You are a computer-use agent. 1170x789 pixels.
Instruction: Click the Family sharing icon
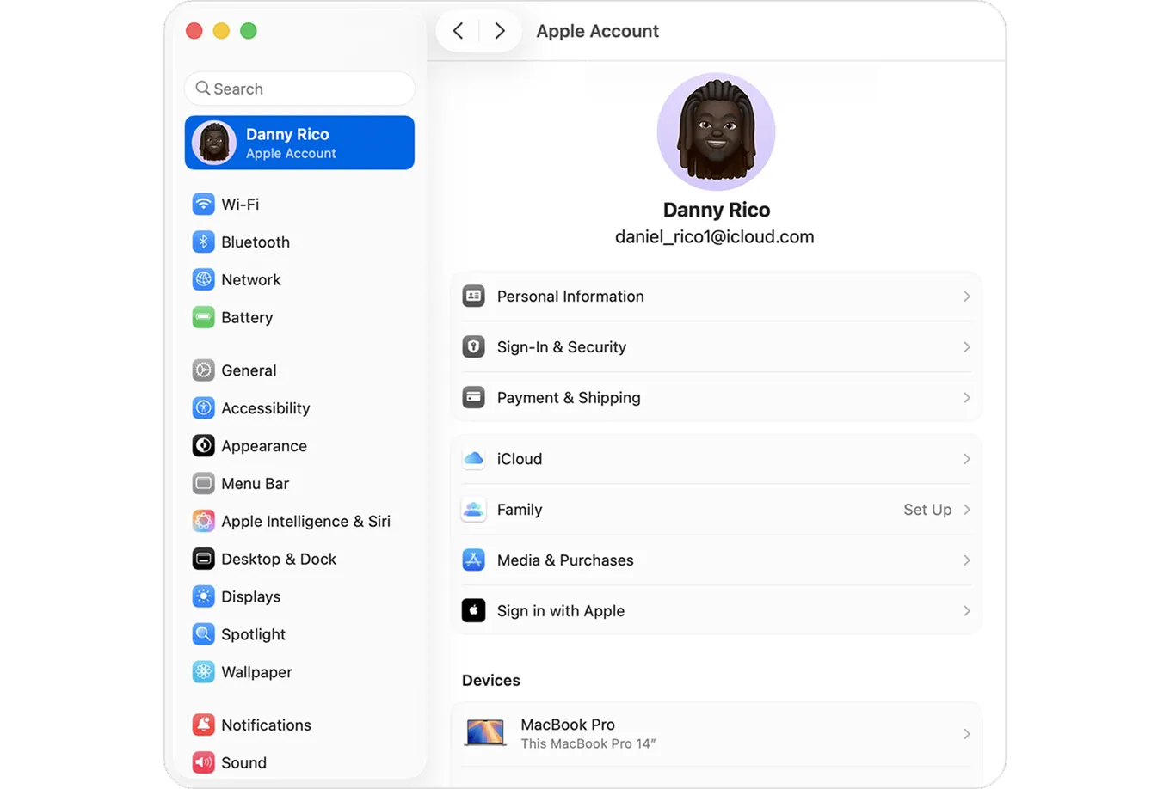coord(473,509)
